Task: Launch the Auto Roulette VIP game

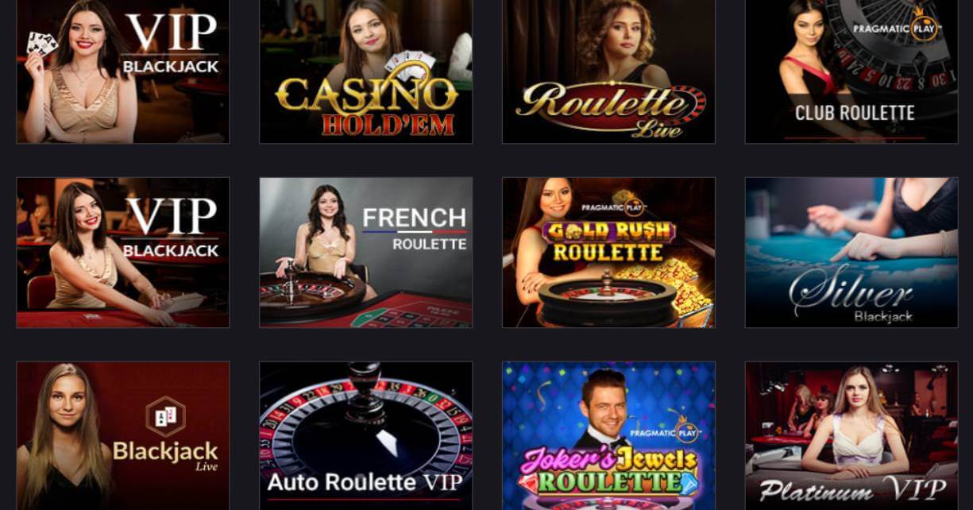Action: pos(366,436)
